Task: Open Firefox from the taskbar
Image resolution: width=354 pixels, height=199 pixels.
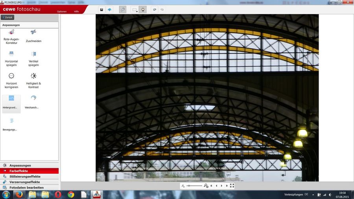Action: point(19,195)
